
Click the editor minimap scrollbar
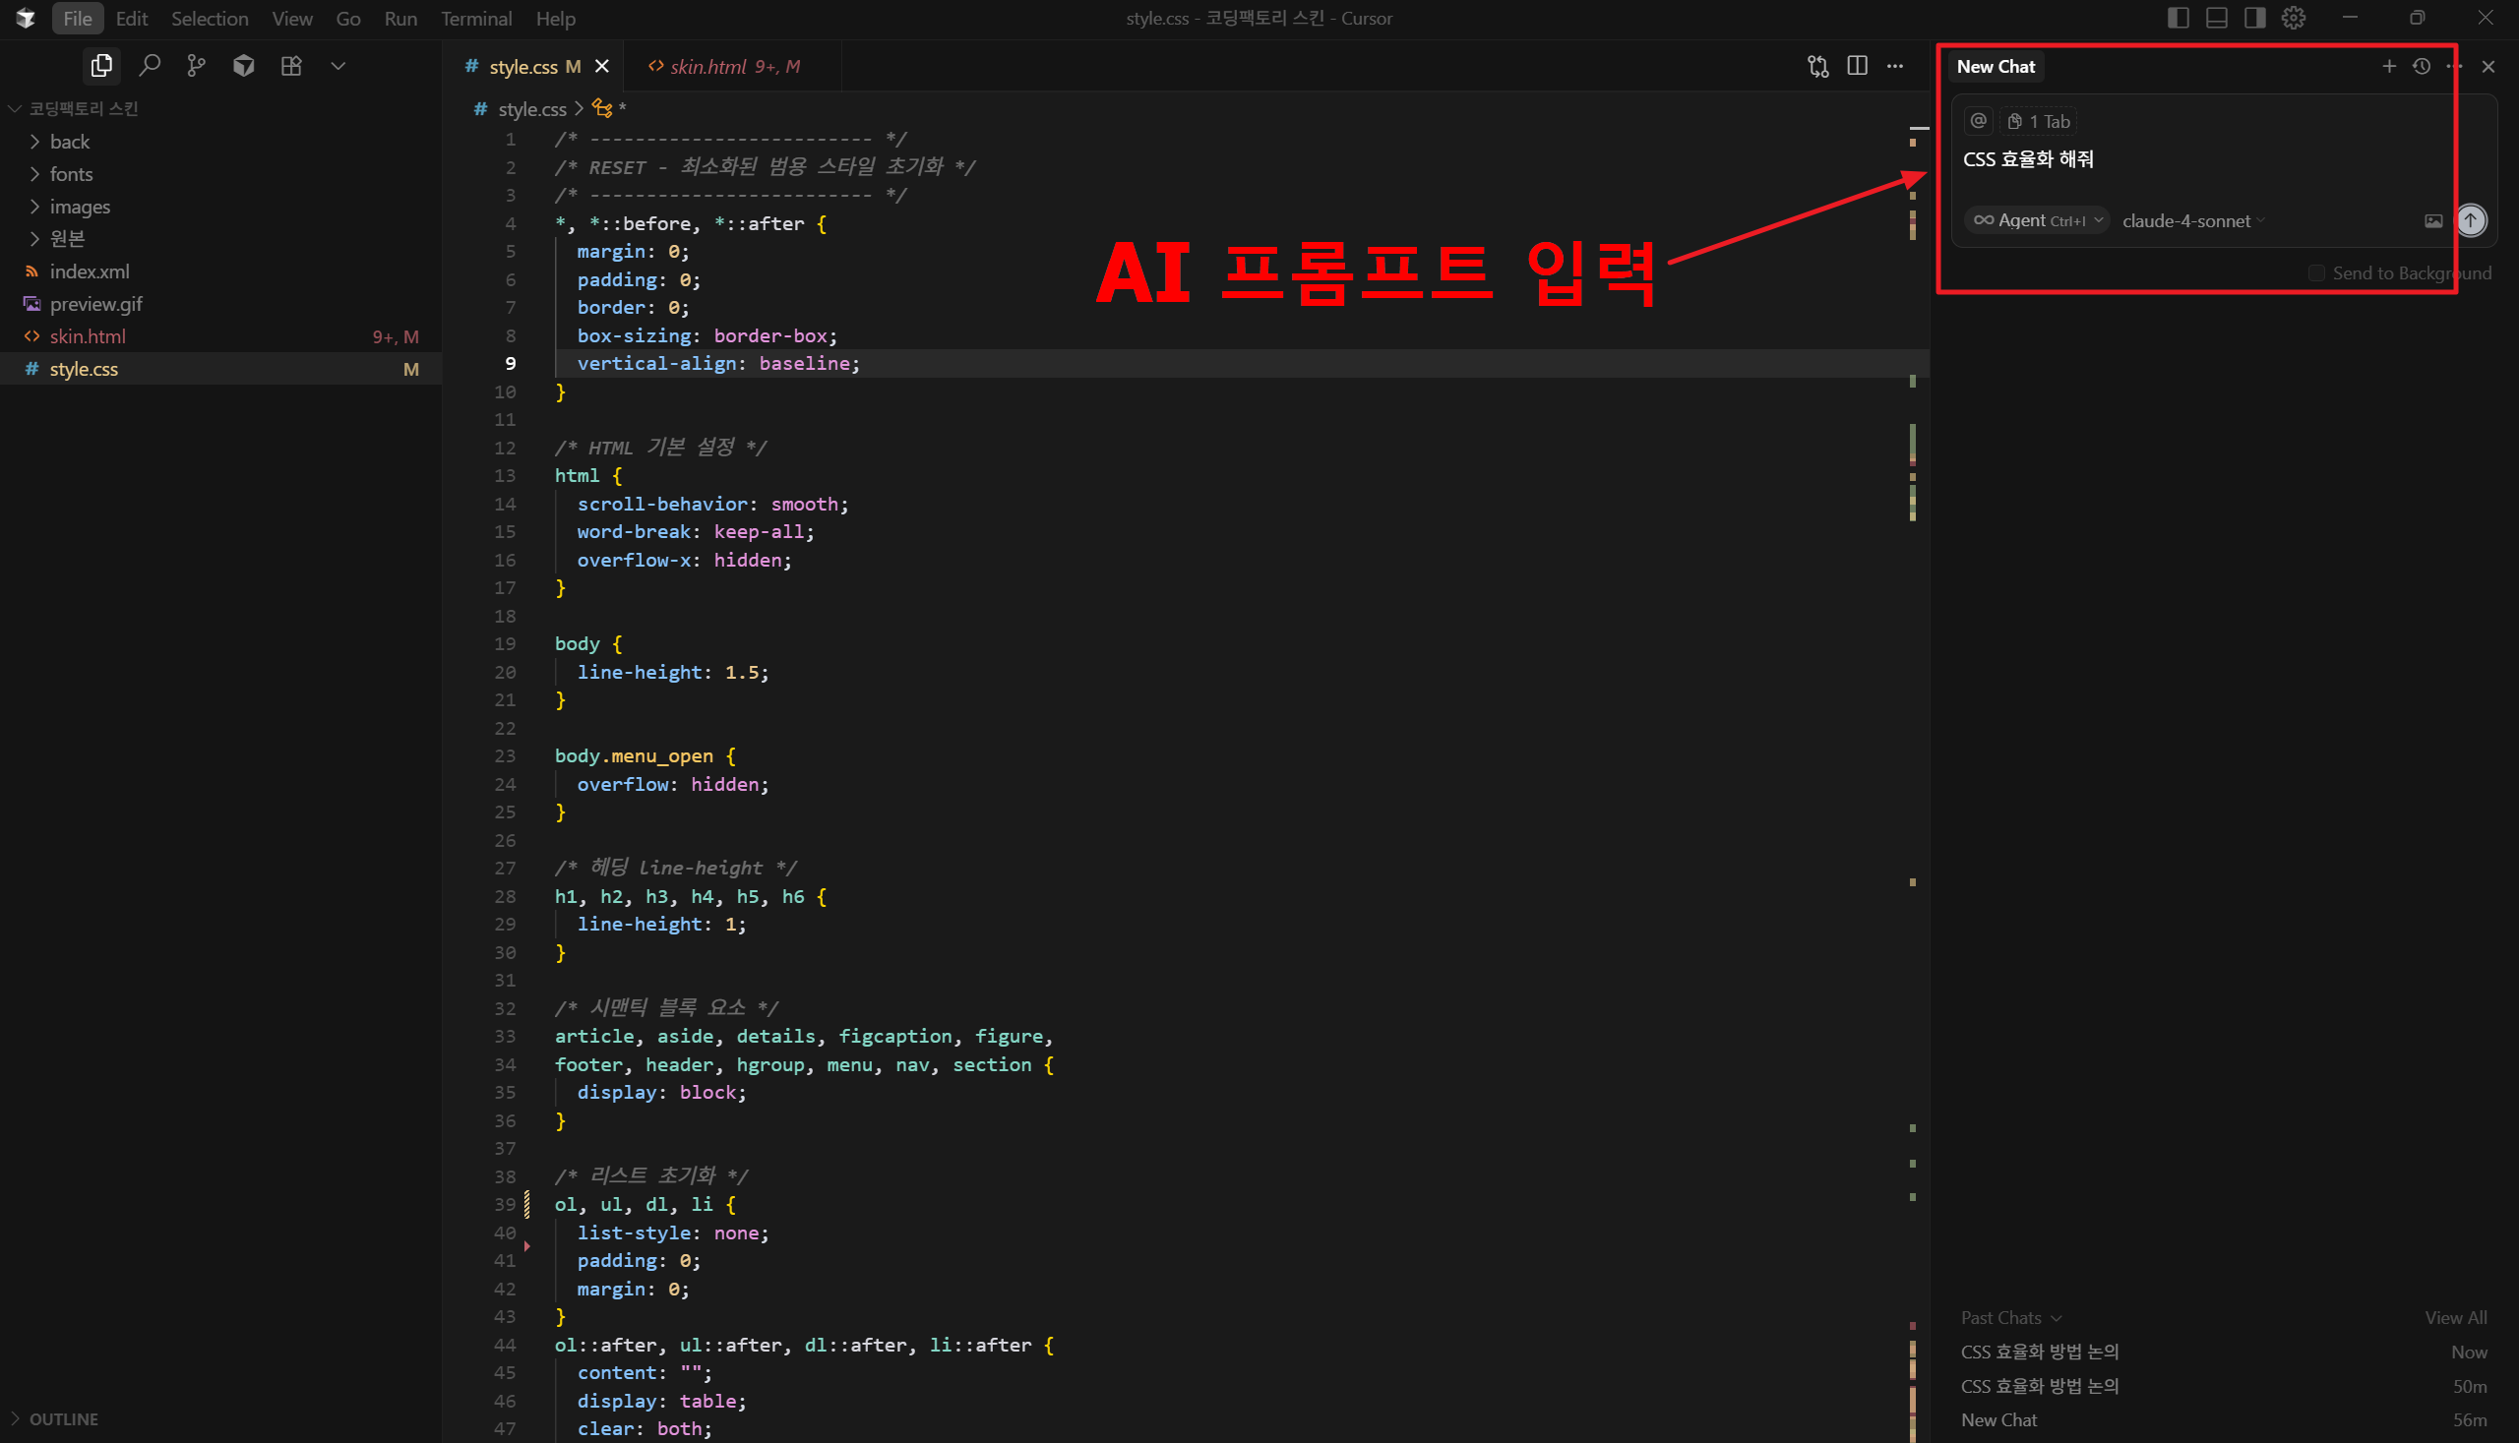[1917, 693]
